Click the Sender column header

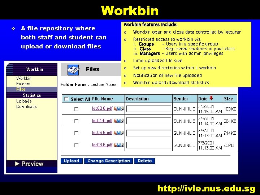tap(181, 99)
